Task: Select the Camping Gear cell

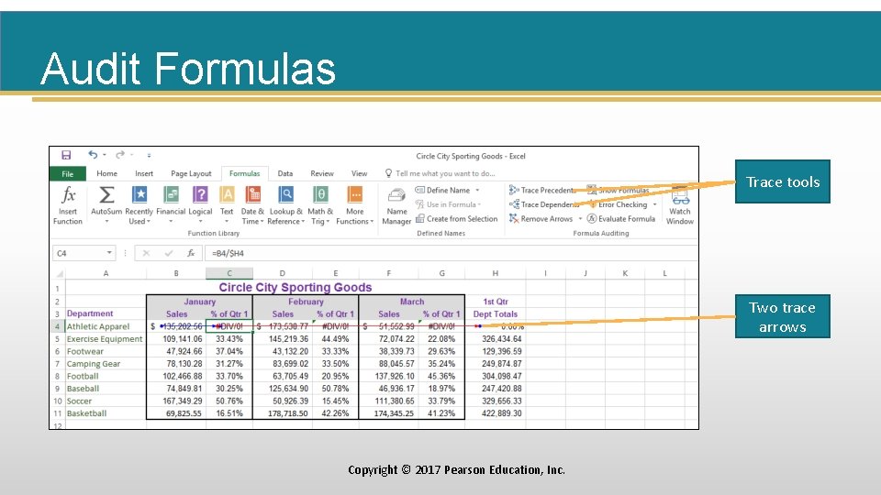Action: 106,364
